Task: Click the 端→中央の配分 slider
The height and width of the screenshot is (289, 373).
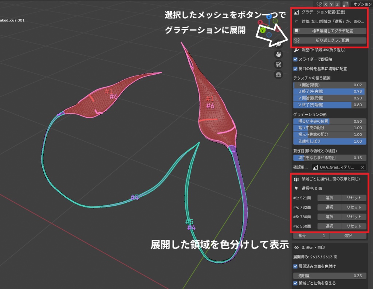Action: click(330, 128)
